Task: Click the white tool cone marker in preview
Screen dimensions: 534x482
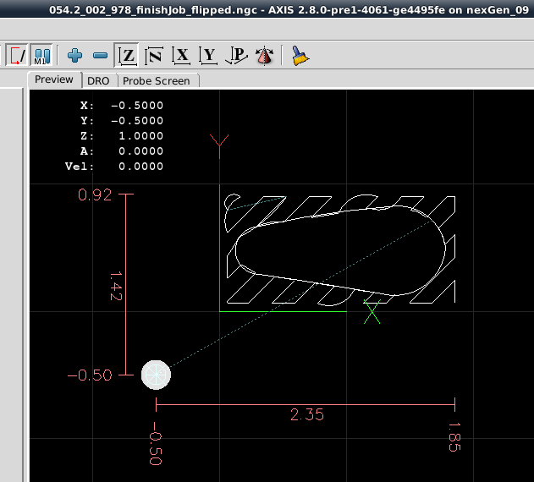Action: [156, 374]
